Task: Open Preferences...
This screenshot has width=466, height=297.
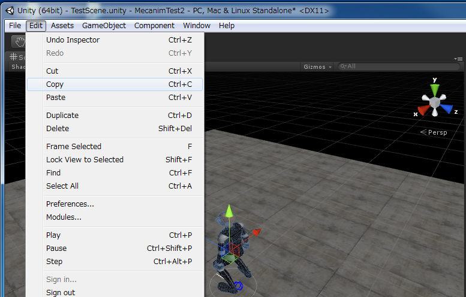Action: (x=115, y=204)
